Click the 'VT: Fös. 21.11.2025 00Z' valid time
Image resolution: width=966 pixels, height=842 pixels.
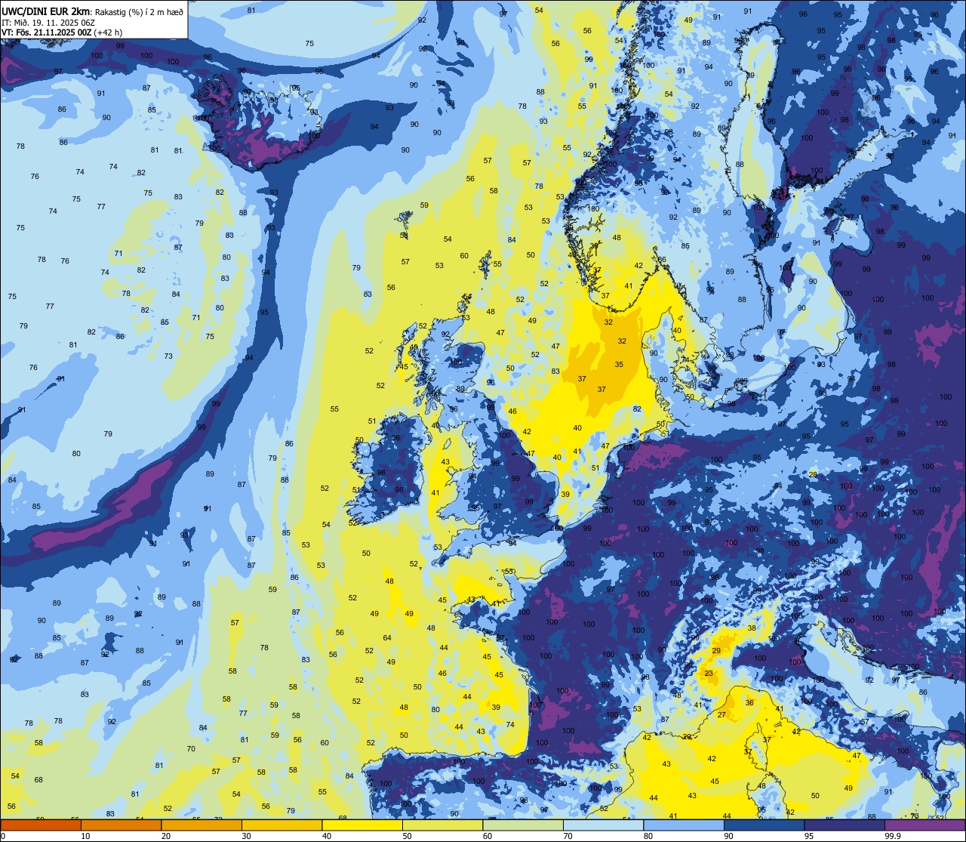click(x=46, y=32)
